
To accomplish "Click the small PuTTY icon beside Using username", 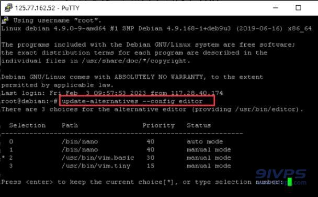I will pyautogui.click(x=5, y=20).
